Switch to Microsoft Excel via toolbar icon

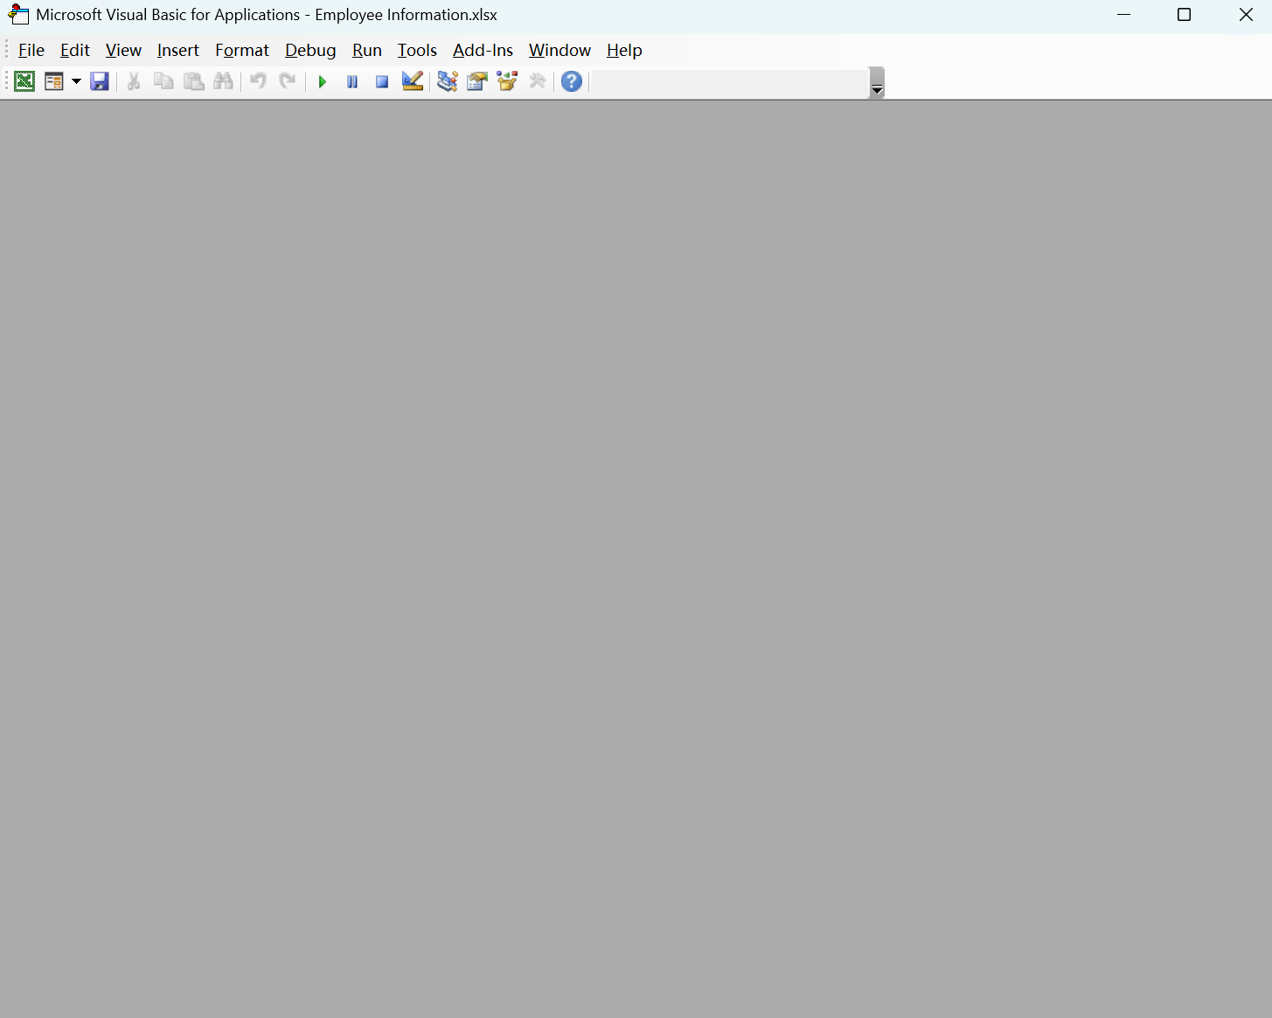tap(24, 81)
